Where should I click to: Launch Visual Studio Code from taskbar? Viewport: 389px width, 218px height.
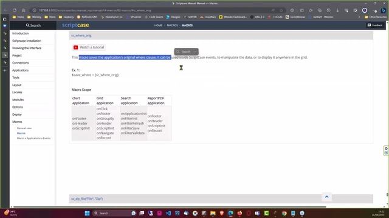168,213
